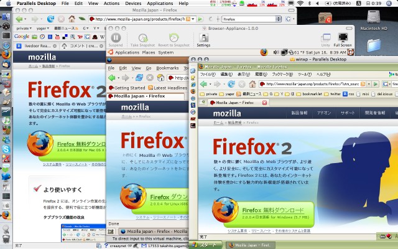
Task: Open the Latest Headlines bookmark in Linux Firefox
Action: point(169,88)
